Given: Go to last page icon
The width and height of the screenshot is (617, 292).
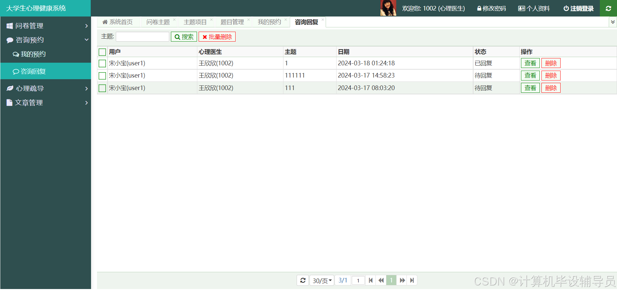Looking at the screenshot, I should pos(412,280).
